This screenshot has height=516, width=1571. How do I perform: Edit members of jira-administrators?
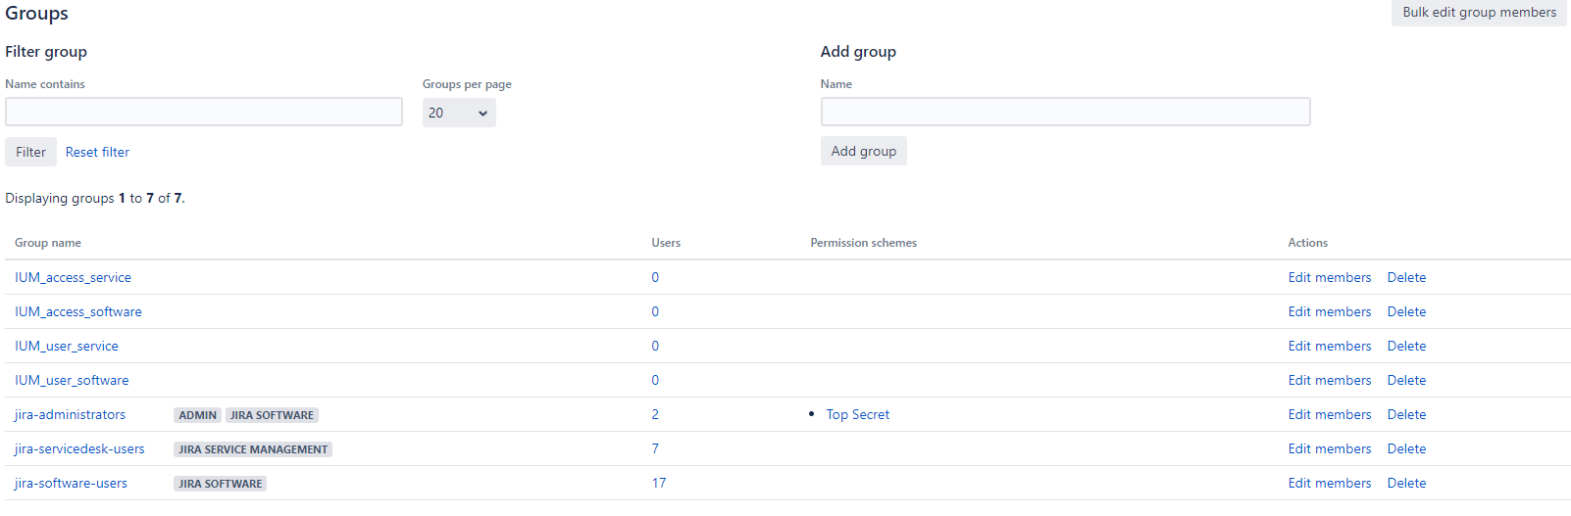pyautogui.click(x=1329, y=415)
